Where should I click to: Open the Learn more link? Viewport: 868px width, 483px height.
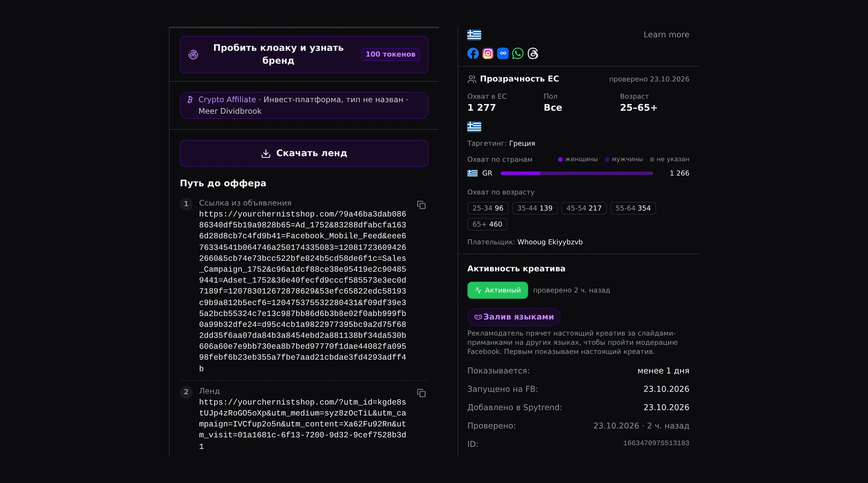click(666, 34)
